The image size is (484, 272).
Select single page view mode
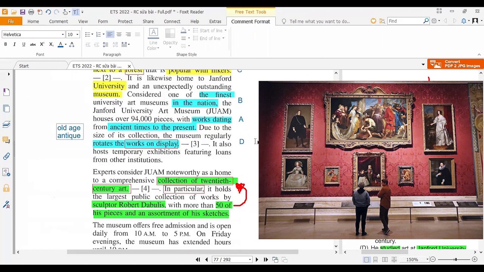pyautogui.click(x=366, y=260)
